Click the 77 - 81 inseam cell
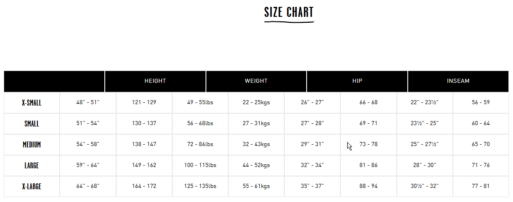Image resolution: width=513 pixels, height=202 pixels. pyautogui.click(x=481, y=186)
